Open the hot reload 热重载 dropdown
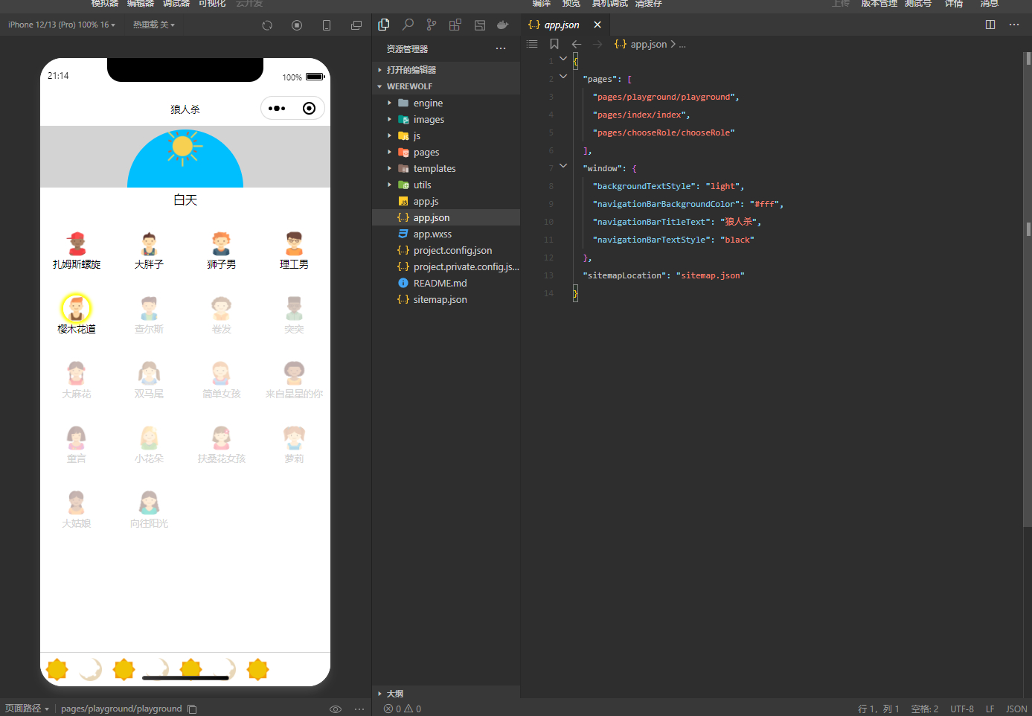Image resolution: width=1032 pixels, height=716 pixels. (154, 25)
